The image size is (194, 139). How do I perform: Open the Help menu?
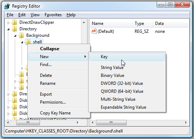[71, 15]
